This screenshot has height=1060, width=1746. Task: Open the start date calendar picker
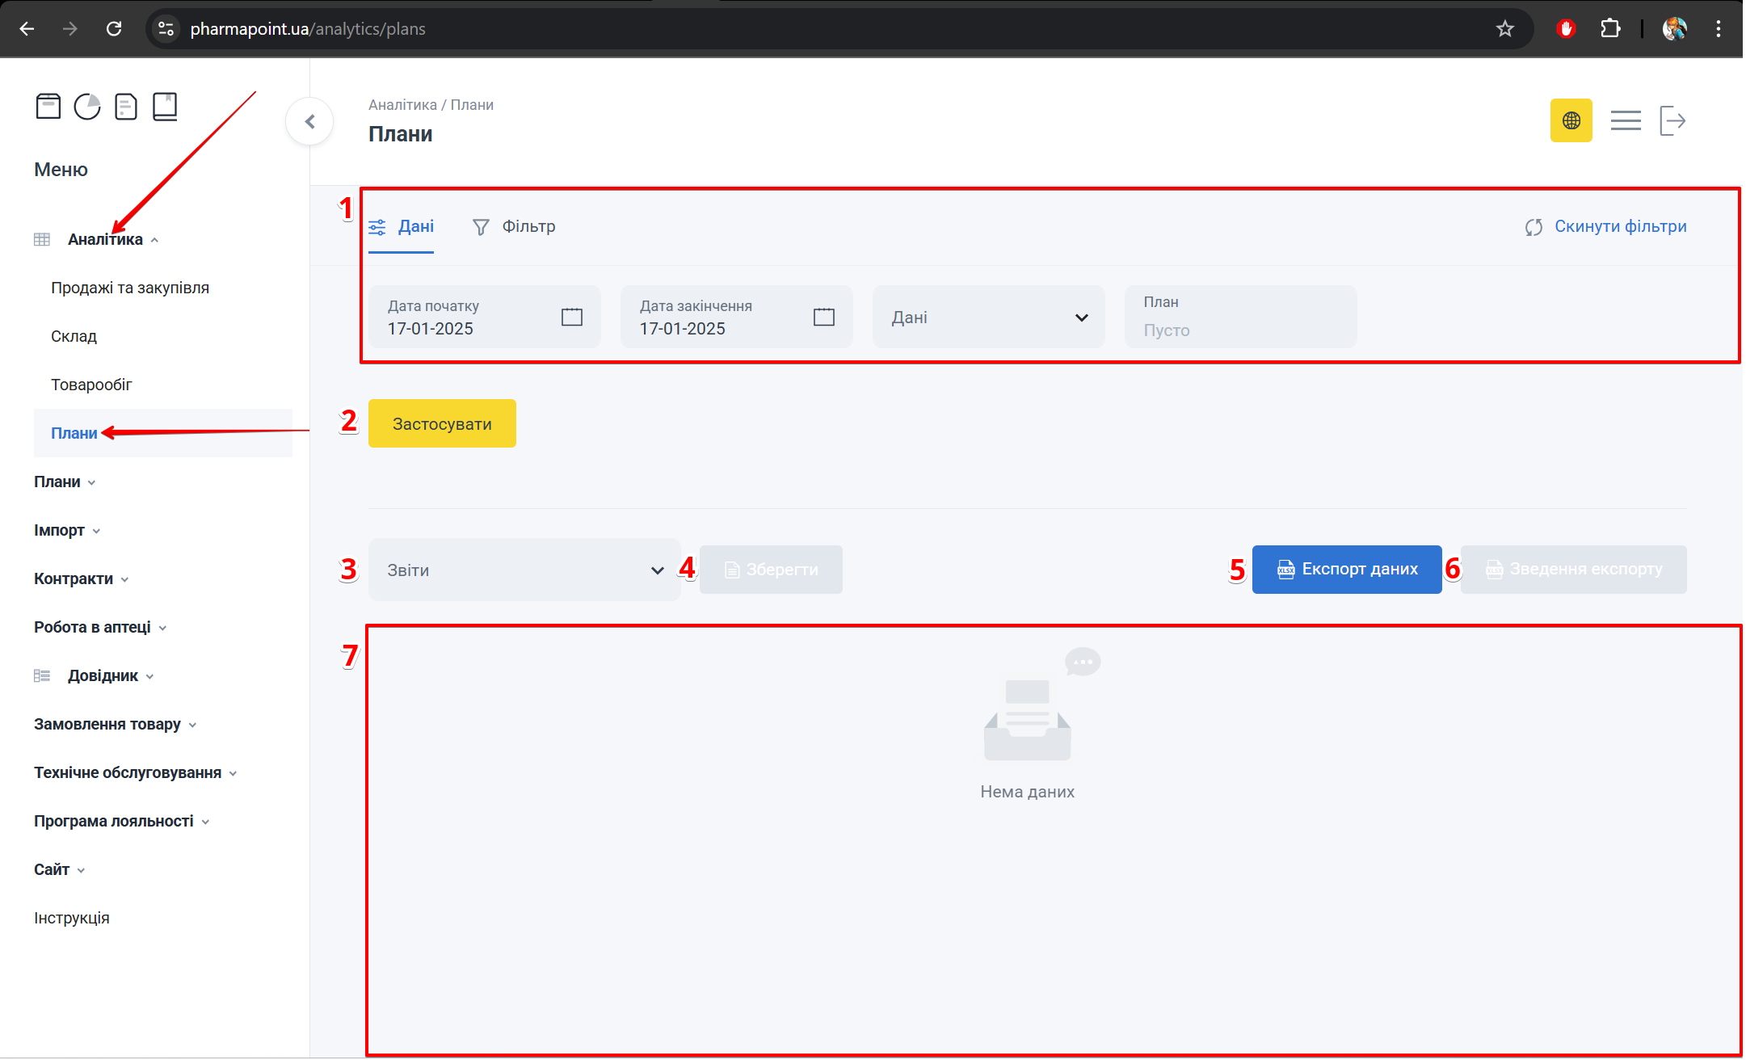pos(571,317)
